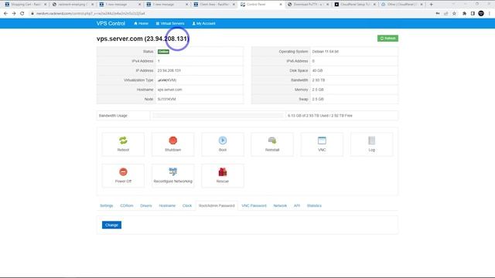
Task: Open Reconfigure Networking
Action: coord(172,175)
